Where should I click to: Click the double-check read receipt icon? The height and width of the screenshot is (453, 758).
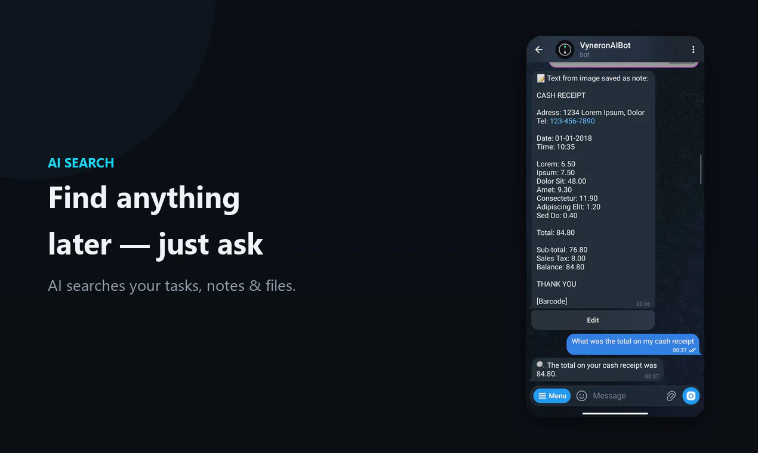point(692,350)
